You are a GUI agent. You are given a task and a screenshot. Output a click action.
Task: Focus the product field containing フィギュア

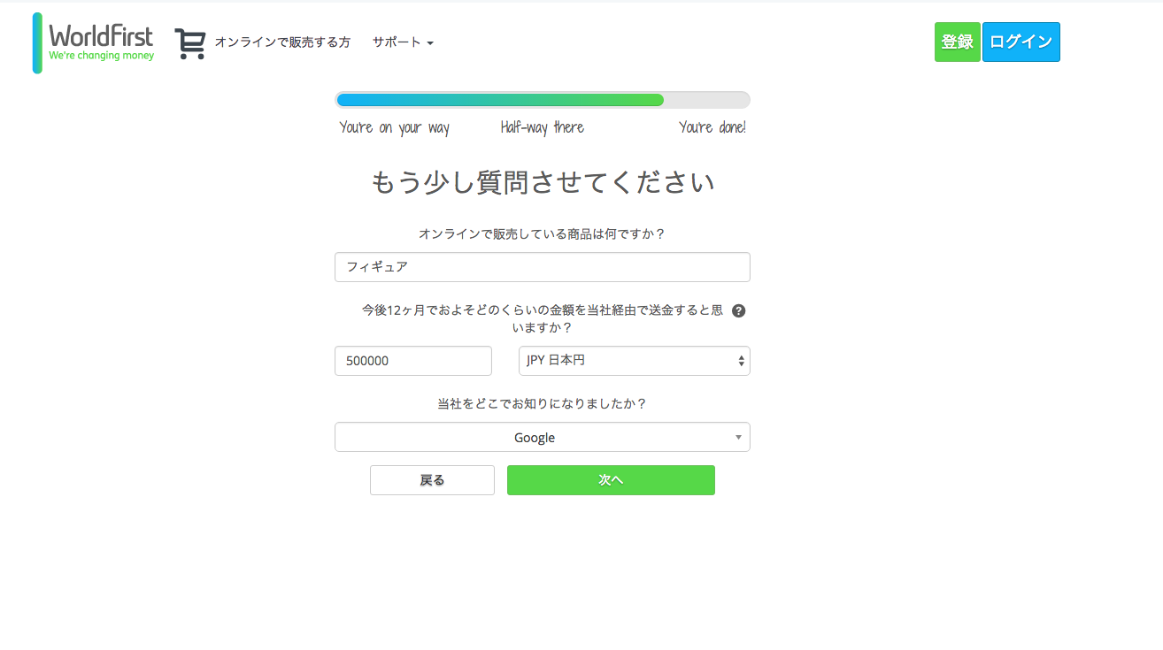pyautogui.click(x=542, y=267)
